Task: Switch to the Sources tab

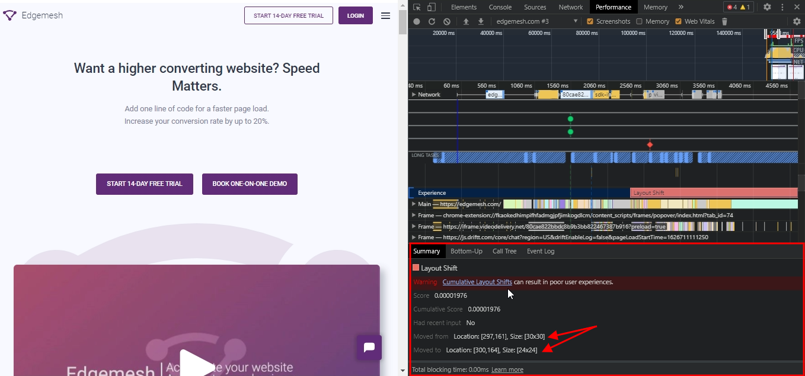Action: pos(535,7)
